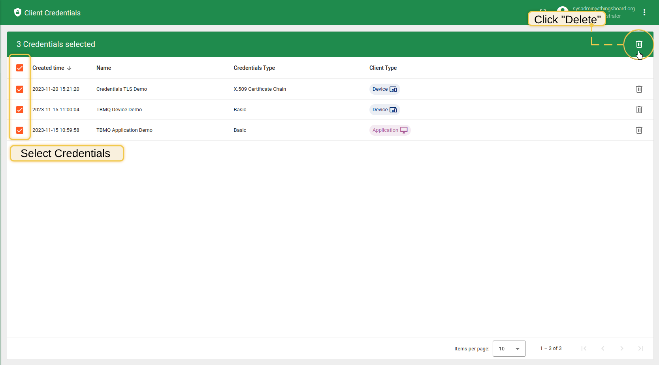
Task: Open the vertical three-dot user menu
Action: click(x=644, y=12)
